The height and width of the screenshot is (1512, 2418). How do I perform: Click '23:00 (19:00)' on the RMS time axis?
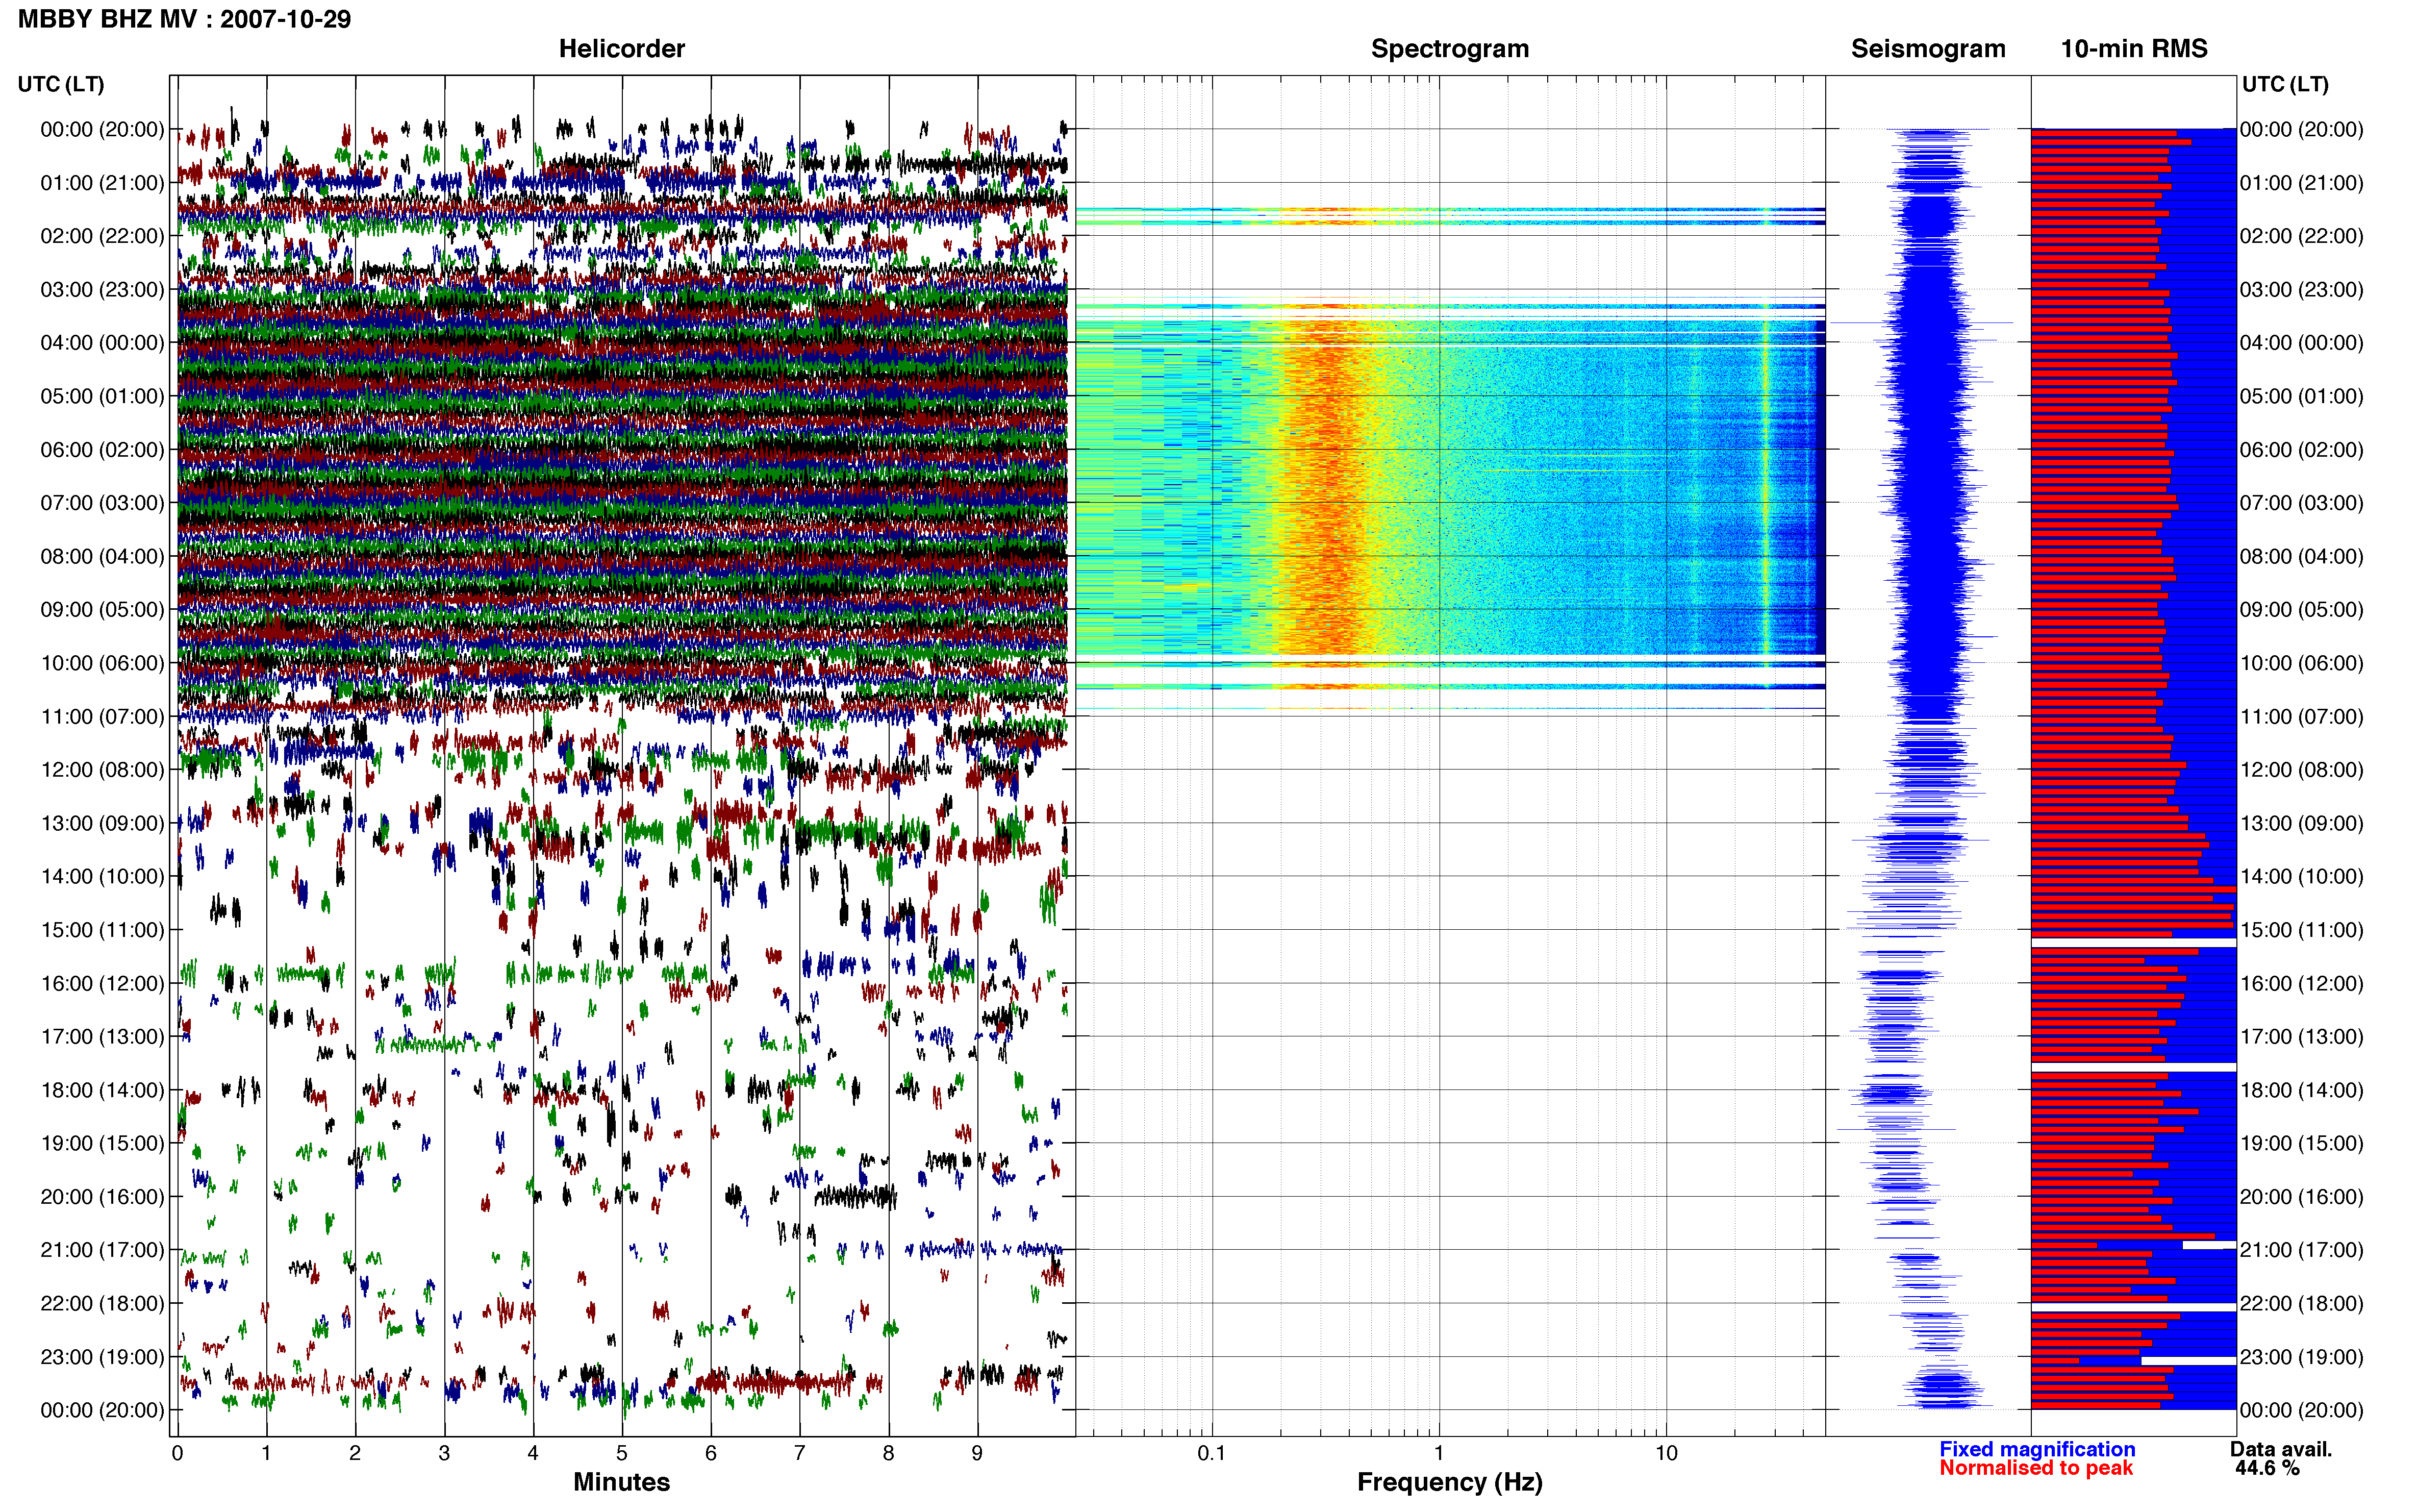pyautogui.click(x=2301, y=1357)
